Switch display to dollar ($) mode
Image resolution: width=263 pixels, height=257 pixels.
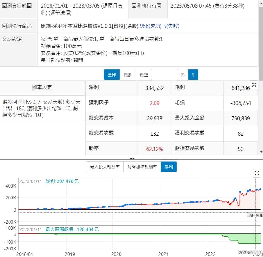click(193, 75)
